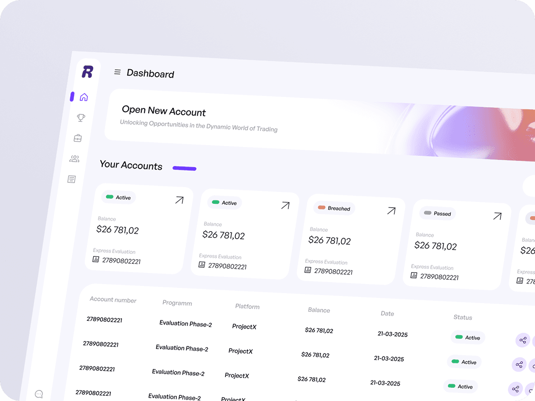Screen dimensions: 535x401
Task: Click Active status in second table row
Action: (x=464, y=362)
